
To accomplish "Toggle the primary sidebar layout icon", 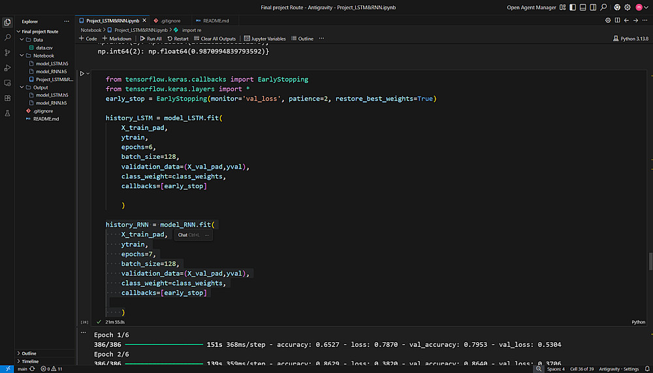I will [x=573, y=7].
